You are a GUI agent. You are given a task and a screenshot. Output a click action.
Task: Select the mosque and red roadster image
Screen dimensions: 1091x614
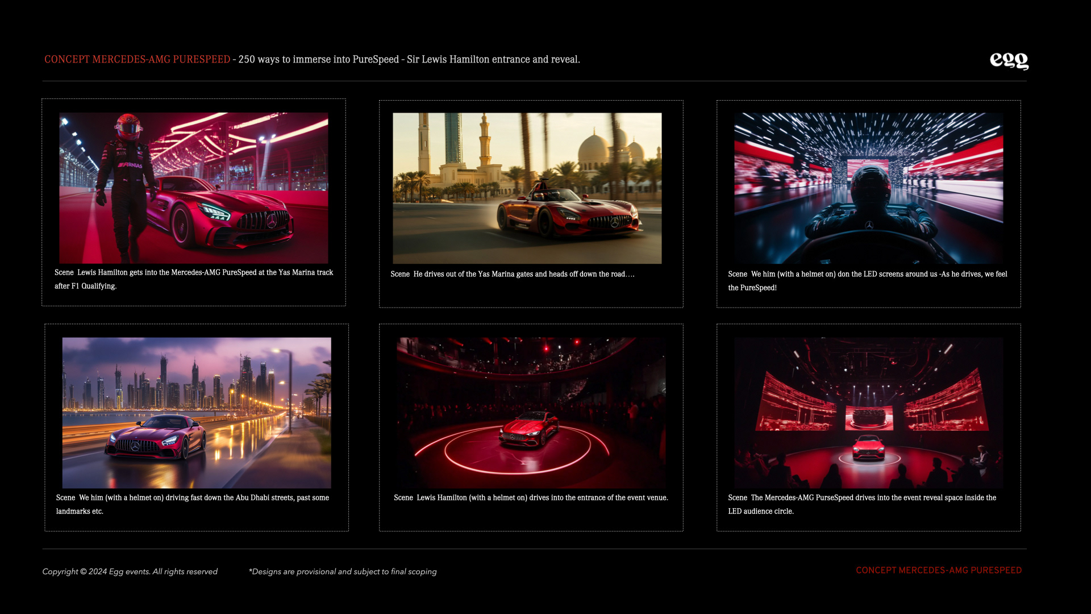[527, 188]
